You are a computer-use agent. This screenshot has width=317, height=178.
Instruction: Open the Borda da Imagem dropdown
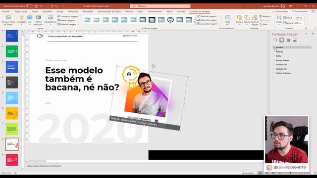coord(208,16)
